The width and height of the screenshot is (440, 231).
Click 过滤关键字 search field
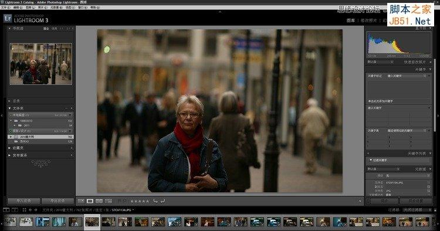tap(399, 160)
